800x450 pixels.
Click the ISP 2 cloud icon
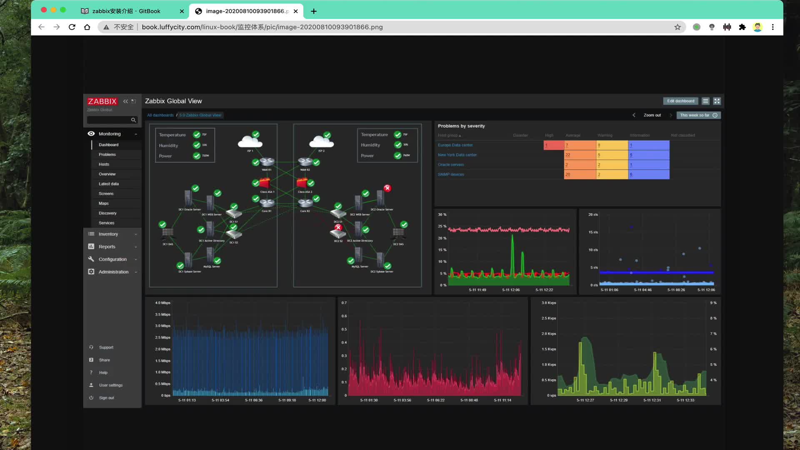click(321, 142)
